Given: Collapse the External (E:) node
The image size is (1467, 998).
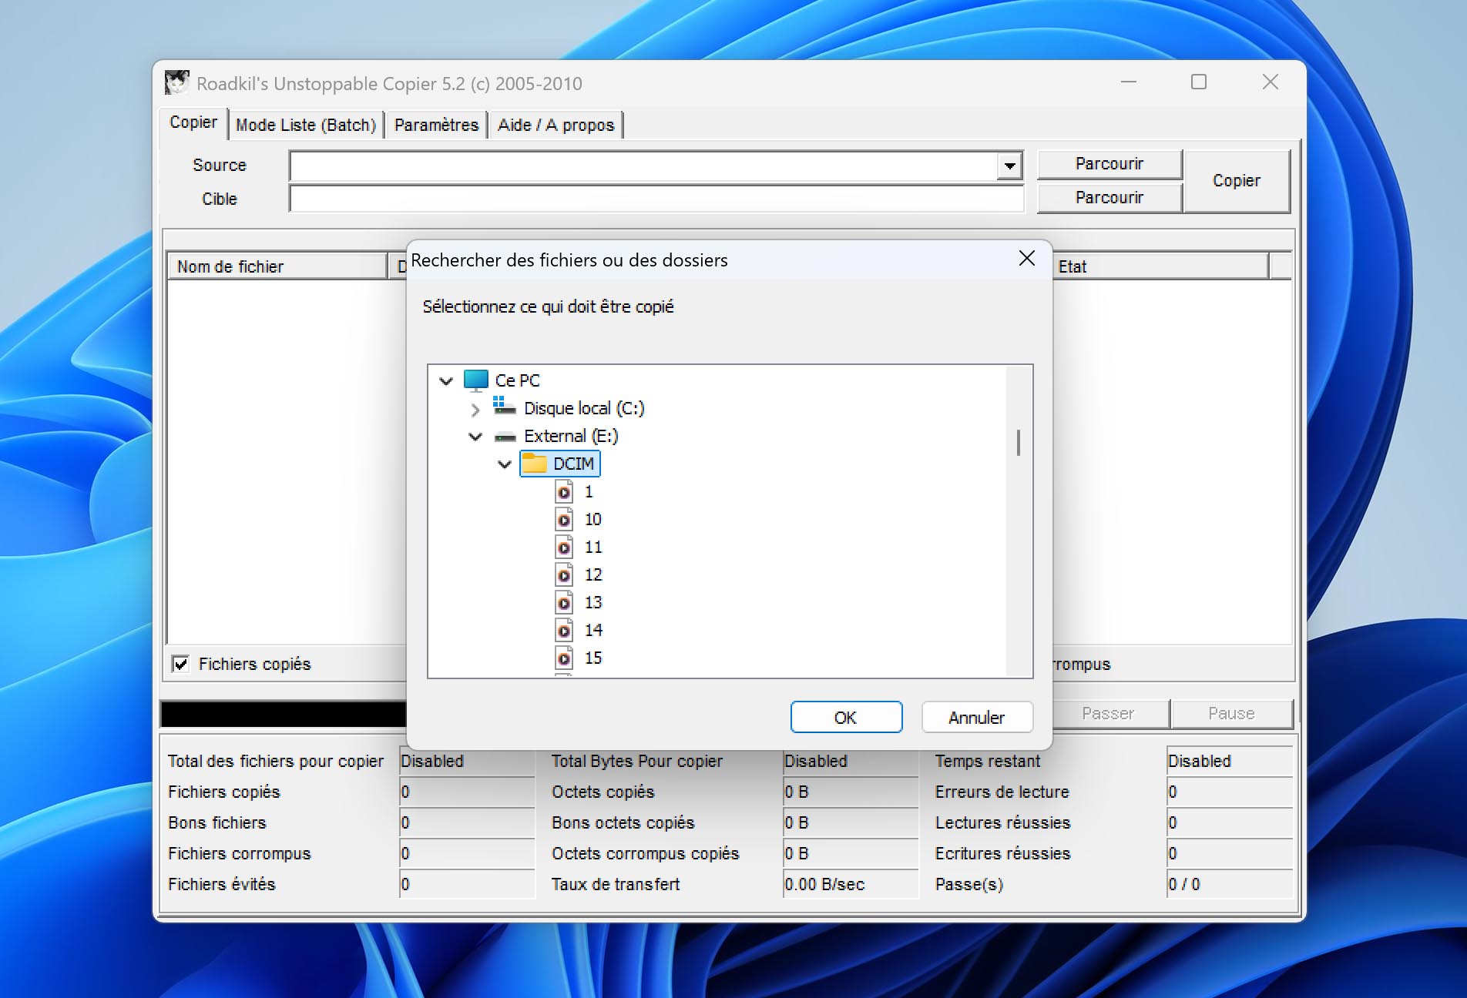Looking at the screenshot, I should pyautogui.click(x=475, y=437).
